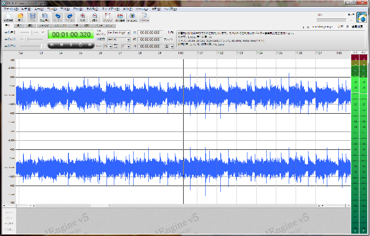Click the search field at top right

click(x=331, y=15)
